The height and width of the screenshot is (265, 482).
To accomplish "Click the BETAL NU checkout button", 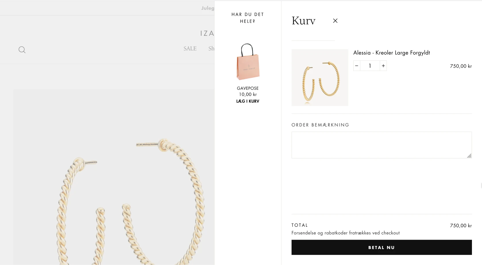I will click(381, 247).
